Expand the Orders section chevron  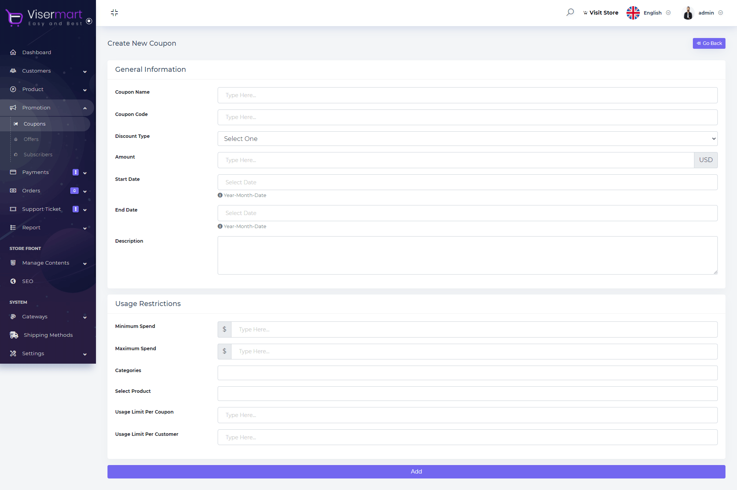point(85,191)
